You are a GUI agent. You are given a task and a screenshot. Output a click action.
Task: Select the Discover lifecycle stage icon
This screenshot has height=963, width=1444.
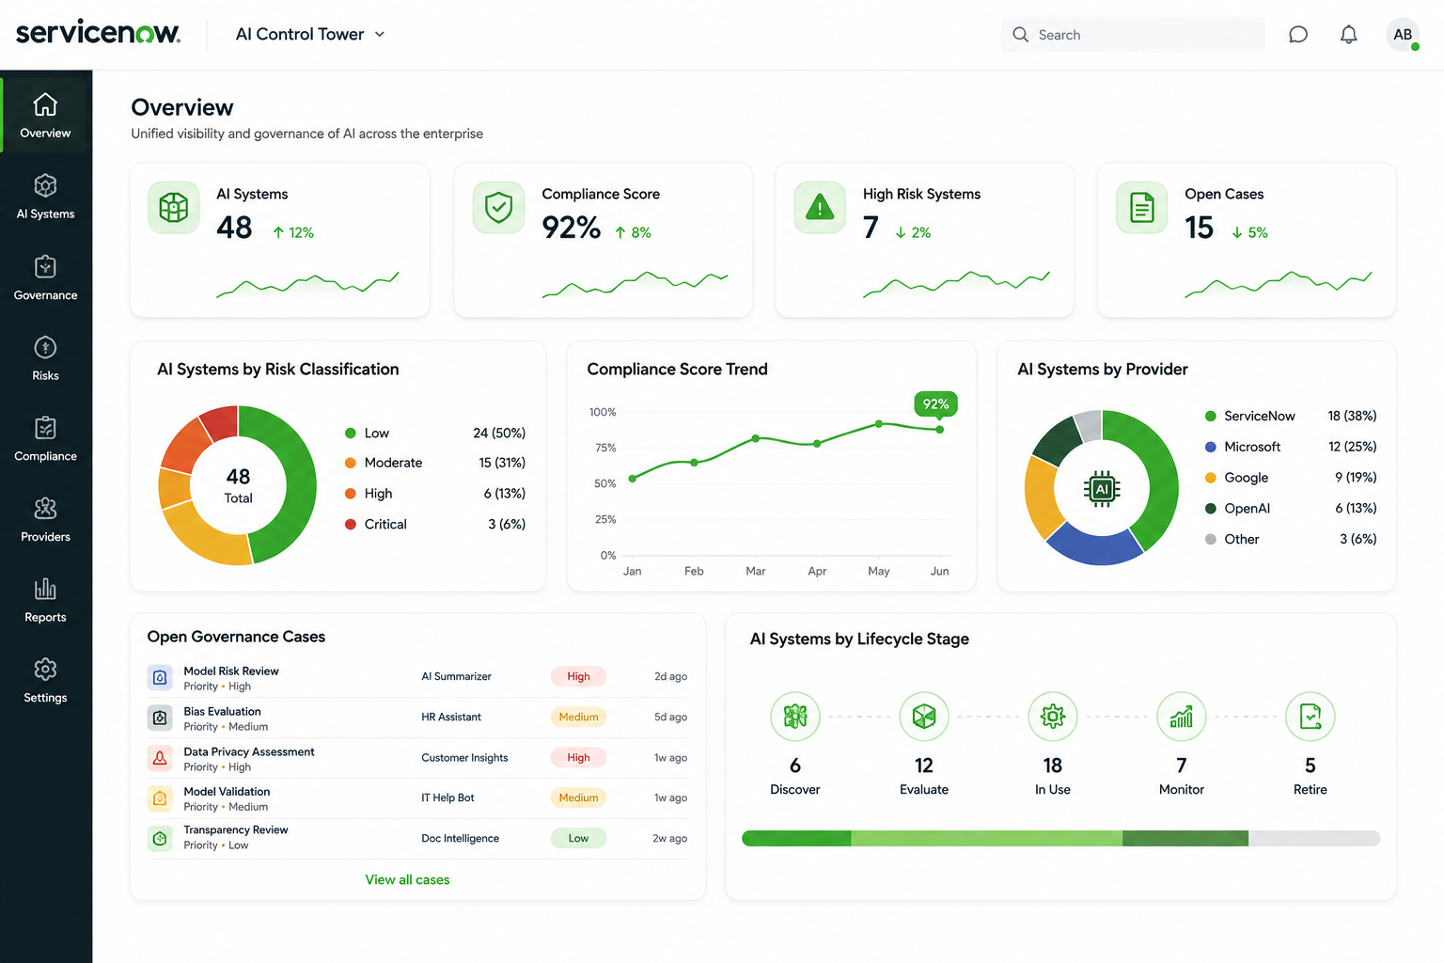pyautogui.click(x=795, y=717)
